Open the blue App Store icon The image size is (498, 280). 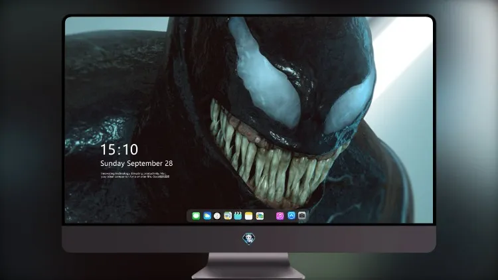click(291, 216)
